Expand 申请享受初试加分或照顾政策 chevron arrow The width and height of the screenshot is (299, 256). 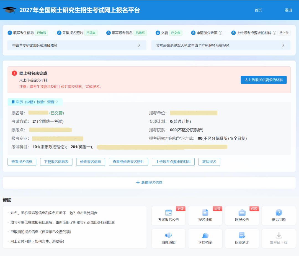coord(139,46)
